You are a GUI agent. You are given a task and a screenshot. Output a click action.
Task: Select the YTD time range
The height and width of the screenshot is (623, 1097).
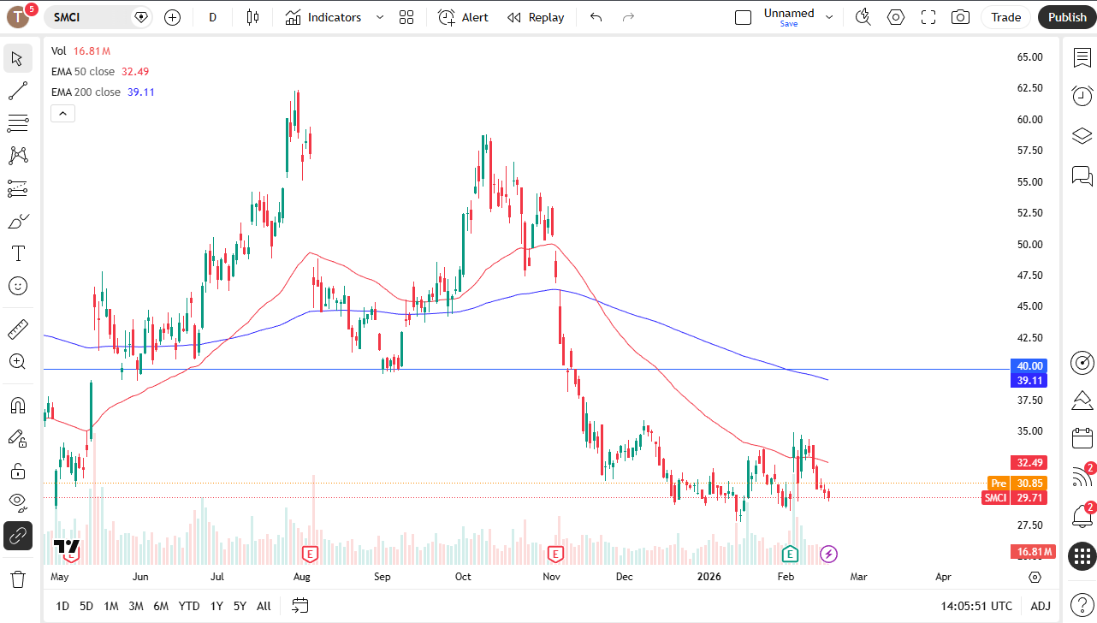pos(189,606)
